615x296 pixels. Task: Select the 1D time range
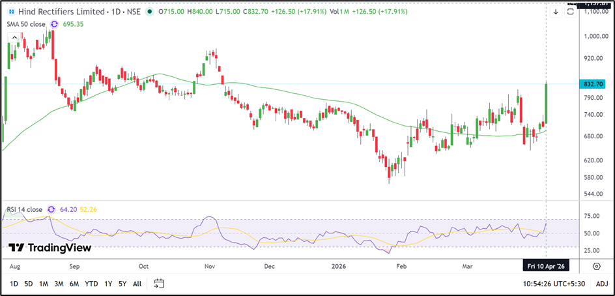click(14, 284)
